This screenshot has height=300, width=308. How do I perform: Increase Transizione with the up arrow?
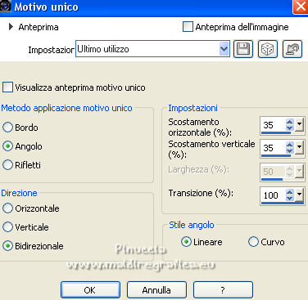click(290, 192)
